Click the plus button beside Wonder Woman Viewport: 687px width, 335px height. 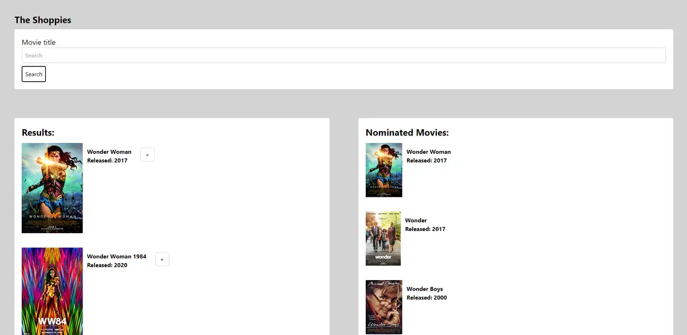click(147, 154)
